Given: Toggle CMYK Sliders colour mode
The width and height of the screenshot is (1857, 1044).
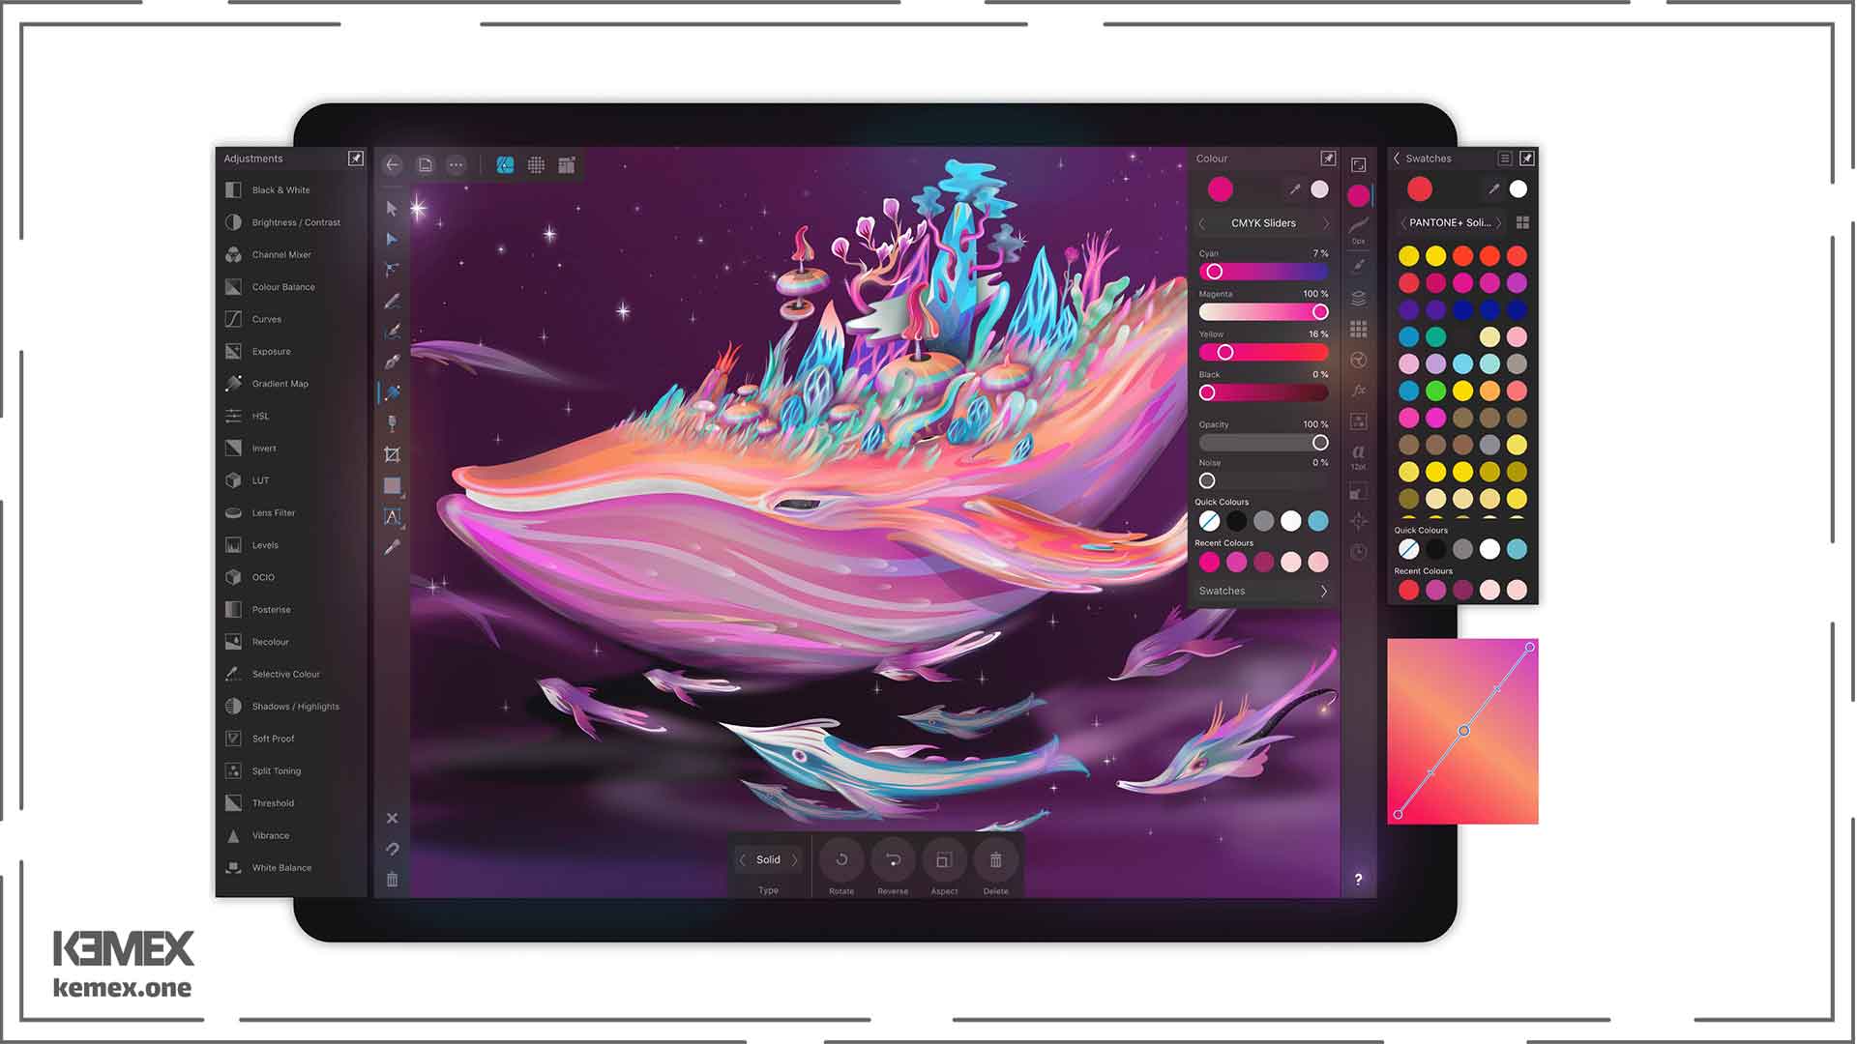Looking at the screenshot, I should (x=1262, y=223).
